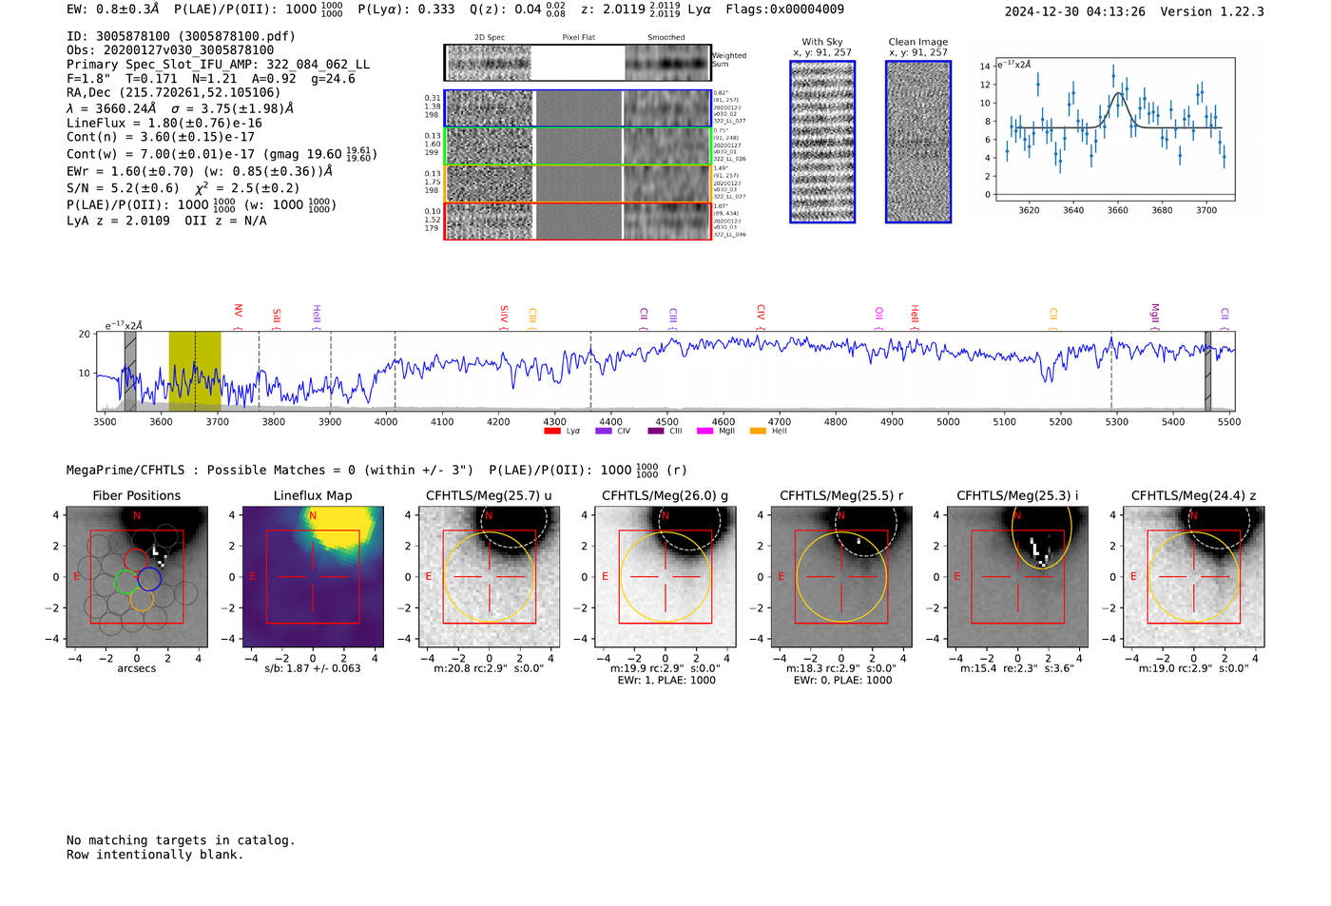This screenshot has width=1331, height=906.
Task: Select the blue-bordered 2D spectrum fiber row
Action: click(578, 108)
